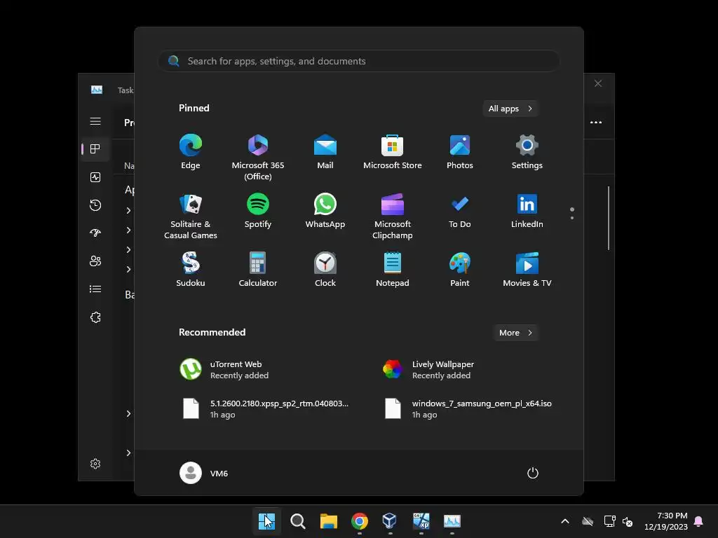Launch the Photos app
Screen dimensions: 718x538
[x=460, y=152]
